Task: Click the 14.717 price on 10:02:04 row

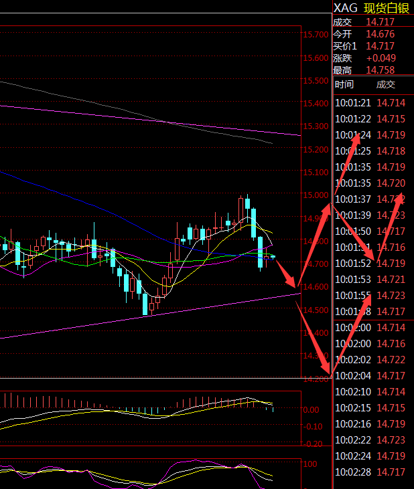Action: (x=391, y=376)
